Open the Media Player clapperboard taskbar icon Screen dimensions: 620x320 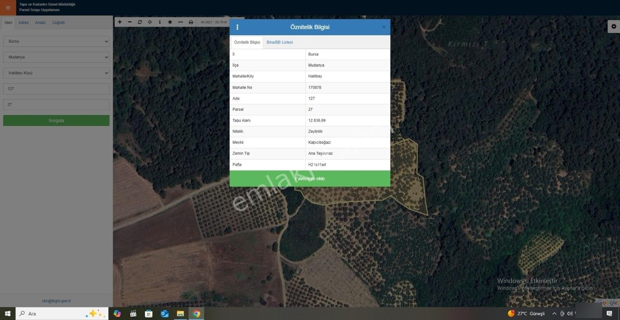coord(133,313)
